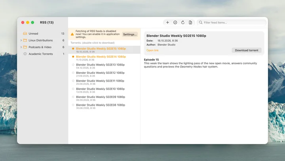
Task: Click the orange unread dot for S02E14
Action: pyautogui.click(x=73, y=56)
